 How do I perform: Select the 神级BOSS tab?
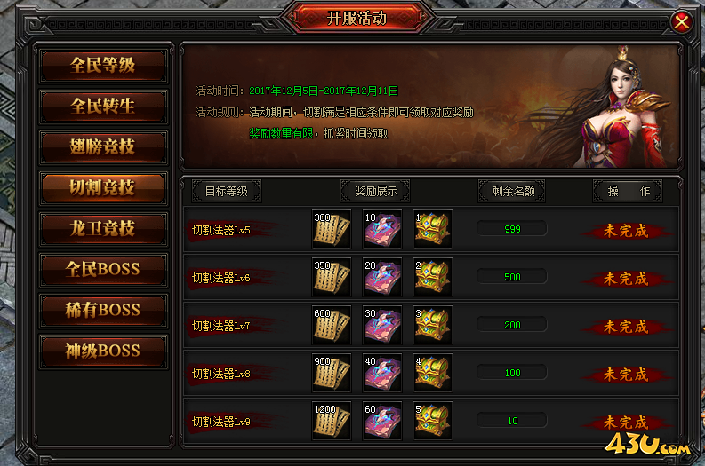tap(103, 351)
